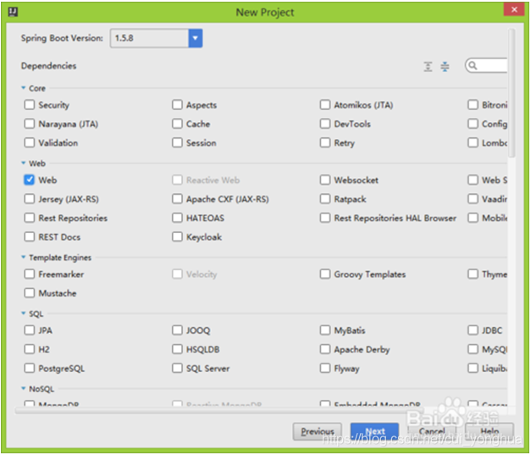531x455 pixels.
Task: Click the Cancel button
Action: coord(432,431)
